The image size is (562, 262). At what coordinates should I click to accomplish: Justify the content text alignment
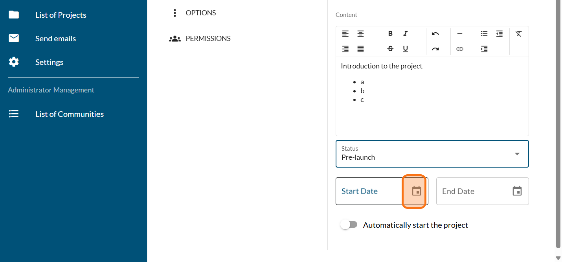point(360,49)
